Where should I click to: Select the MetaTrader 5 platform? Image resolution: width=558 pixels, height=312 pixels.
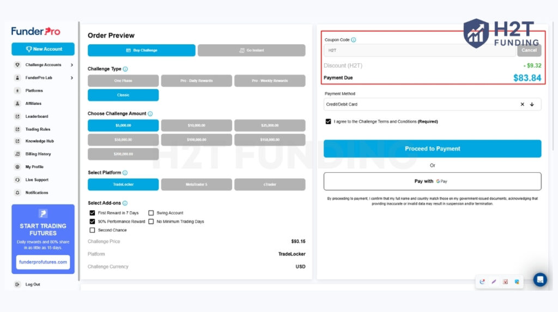click(196, 184)
